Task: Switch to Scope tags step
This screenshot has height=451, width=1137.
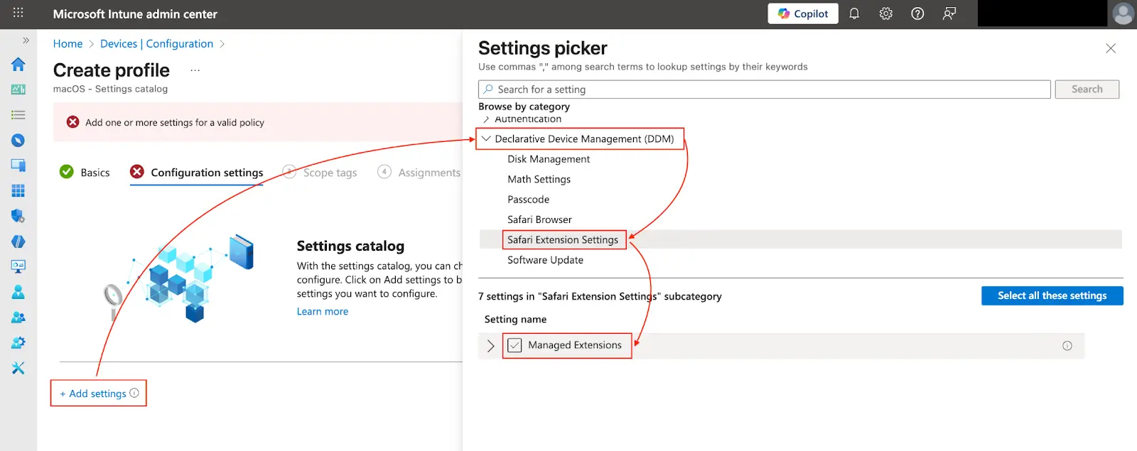Action: coord(320,172)
